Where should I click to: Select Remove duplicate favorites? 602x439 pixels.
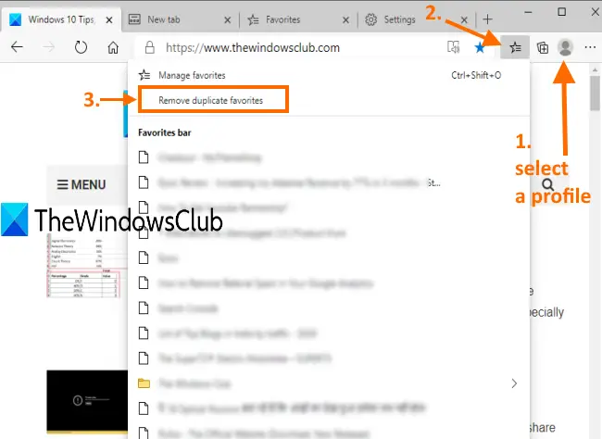coord(213,100)
